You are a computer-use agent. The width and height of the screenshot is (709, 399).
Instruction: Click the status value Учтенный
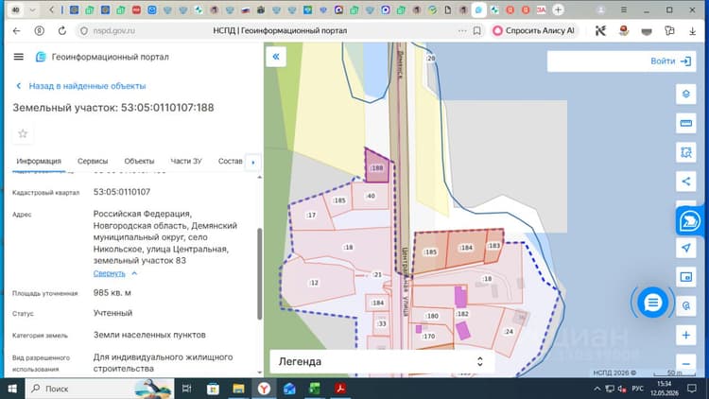click(x=112, y=313)
